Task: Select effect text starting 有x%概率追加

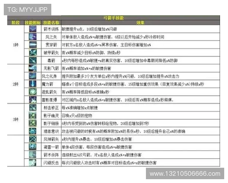Action: pyautogui.click(x=87, y=69)
